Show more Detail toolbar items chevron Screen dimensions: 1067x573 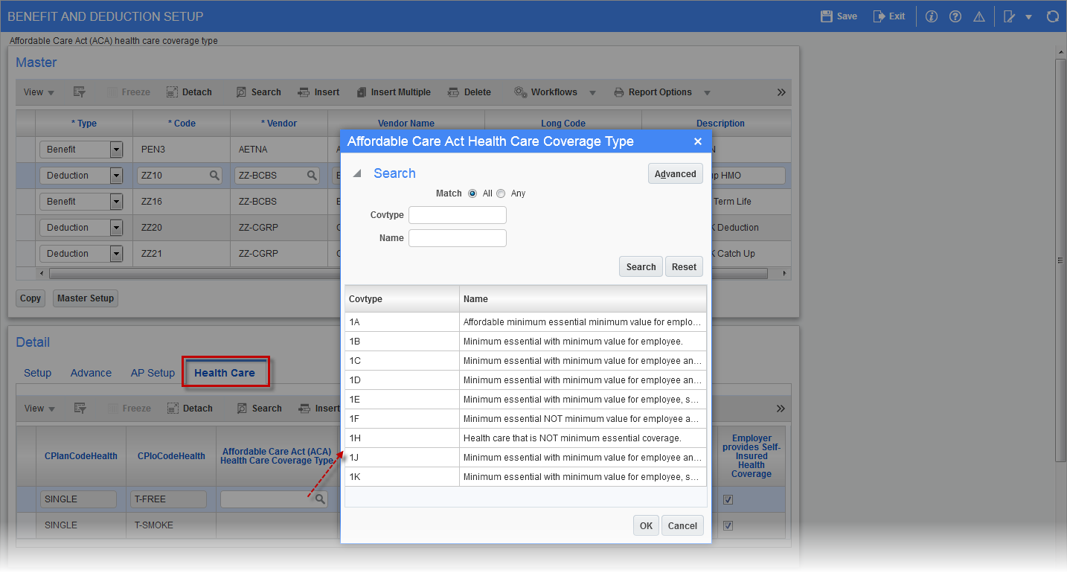[781, 409]
